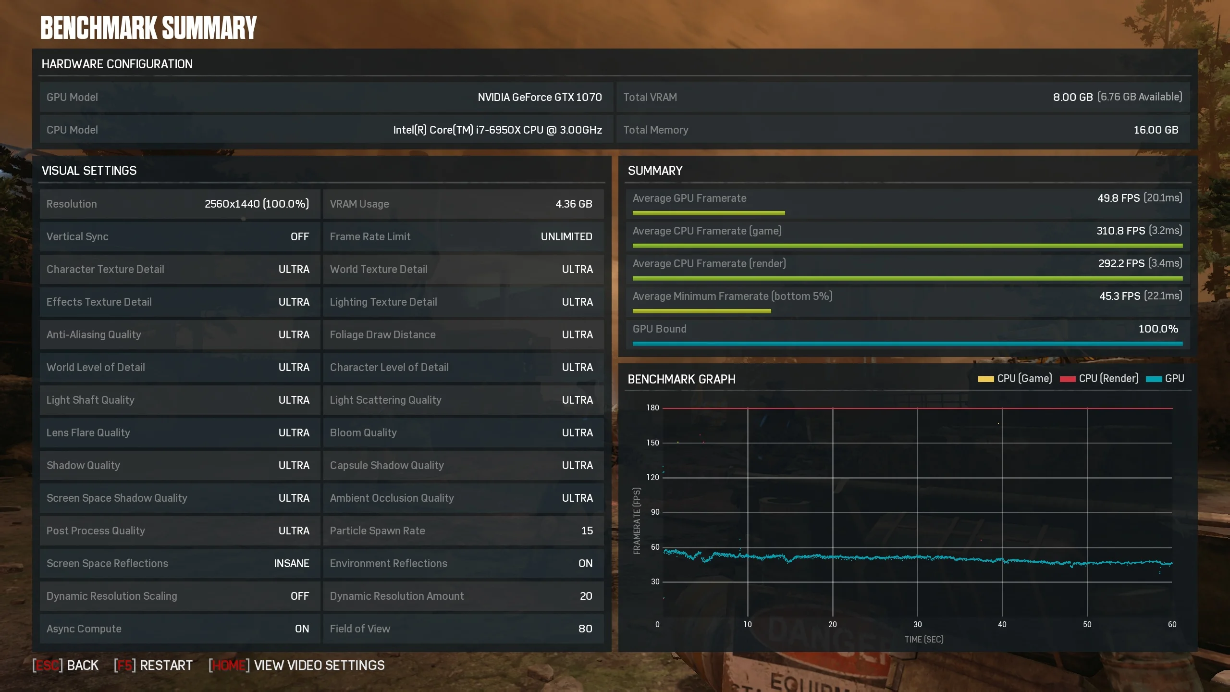Click Lens Flare Quality row
Image resolution: width=1230 pixels, height=692 pixels.
pyautogui.click(x=180, y=432)
